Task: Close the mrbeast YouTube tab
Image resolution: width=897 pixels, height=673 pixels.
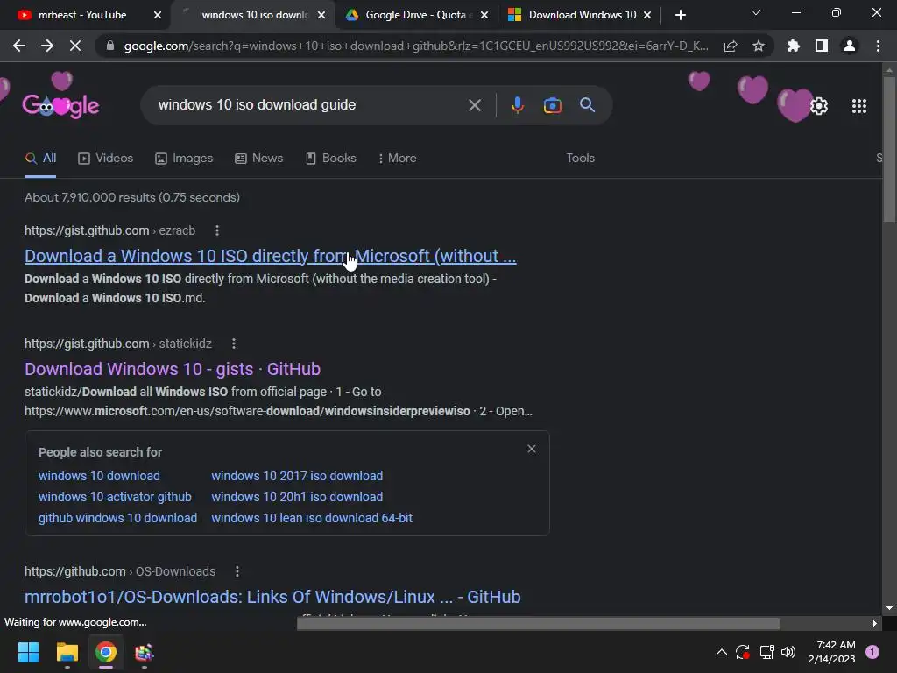Action: point(158,15)
